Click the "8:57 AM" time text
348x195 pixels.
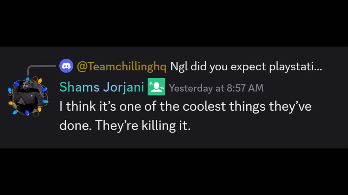[245, 88]
